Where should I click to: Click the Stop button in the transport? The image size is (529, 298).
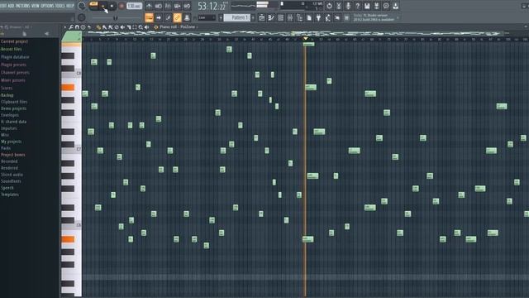pyautogui.click(x=112, y=6)
